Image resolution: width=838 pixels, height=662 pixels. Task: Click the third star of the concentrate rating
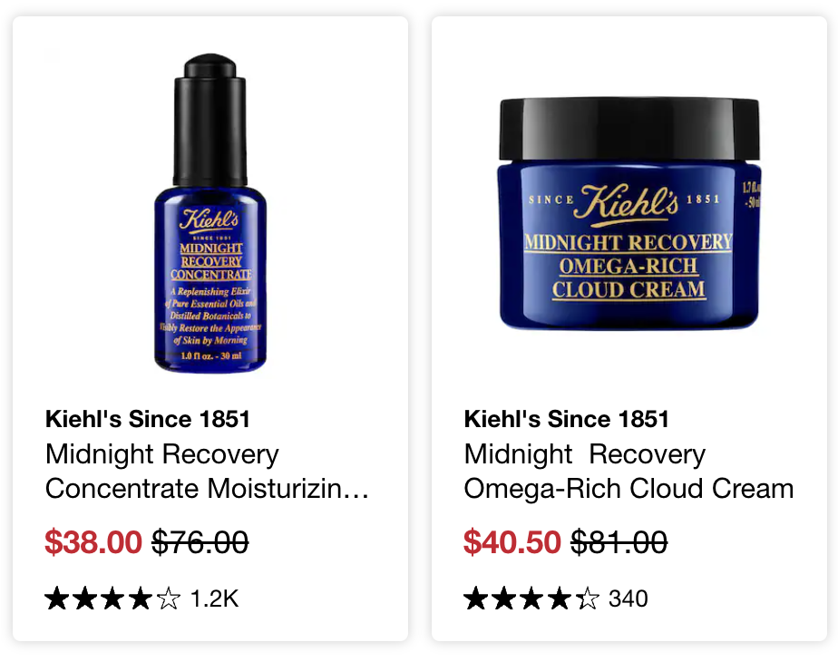(x=112, y=598)
